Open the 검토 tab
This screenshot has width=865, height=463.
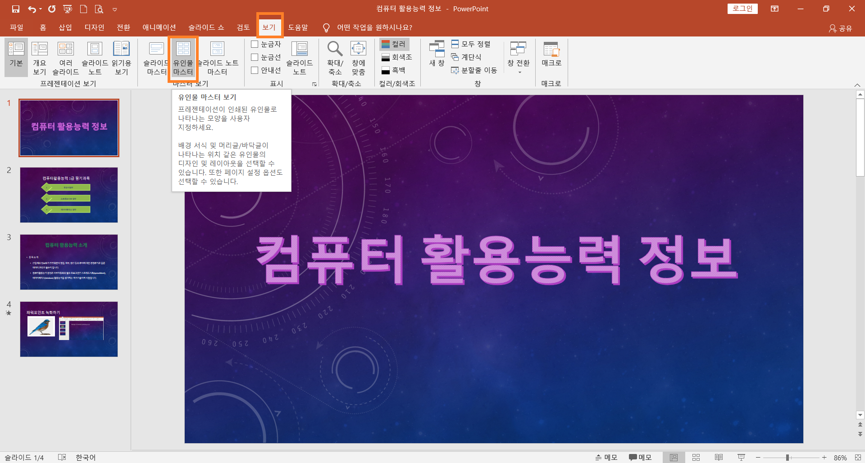click(x=243, y=27)
